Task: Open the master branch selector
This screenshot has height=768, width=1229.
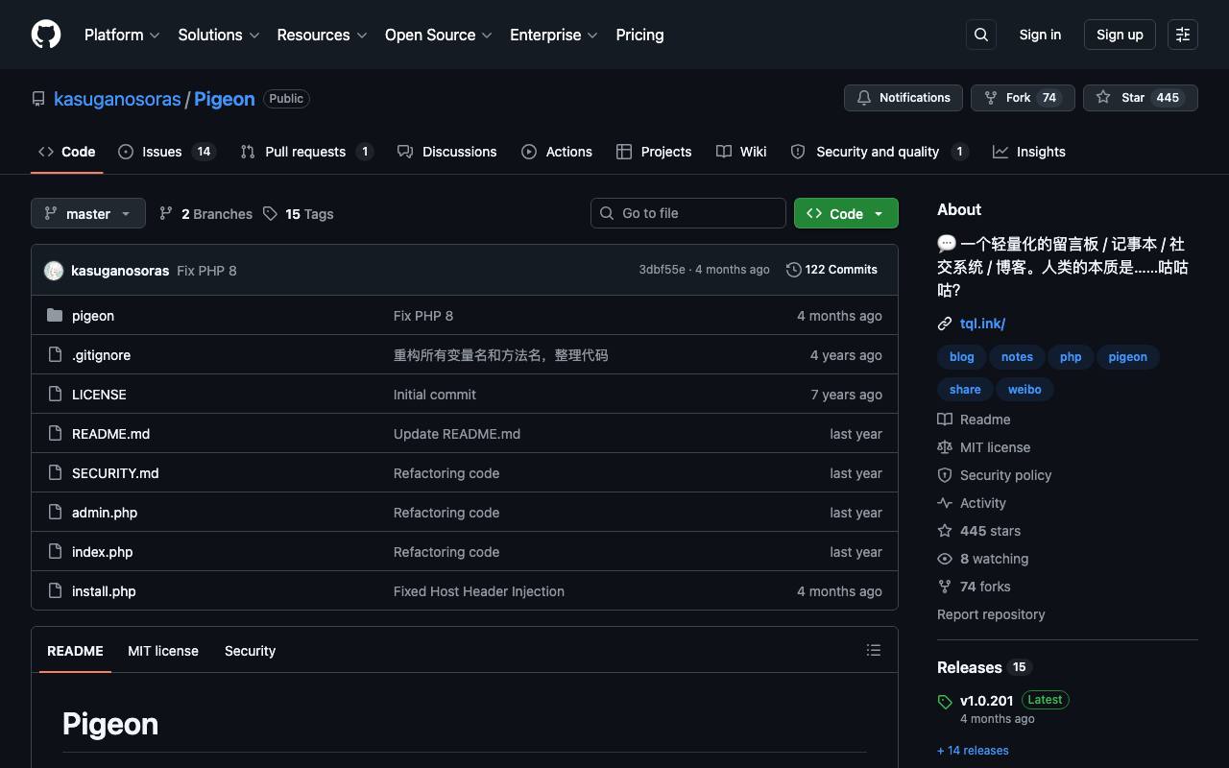Action: pyautogui.click(x=88, y=213)
